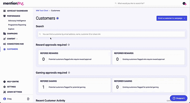The image size is (190, 103).
Task: Click help icon beside Gaming approvals required
Action: (x=69, y=73)
